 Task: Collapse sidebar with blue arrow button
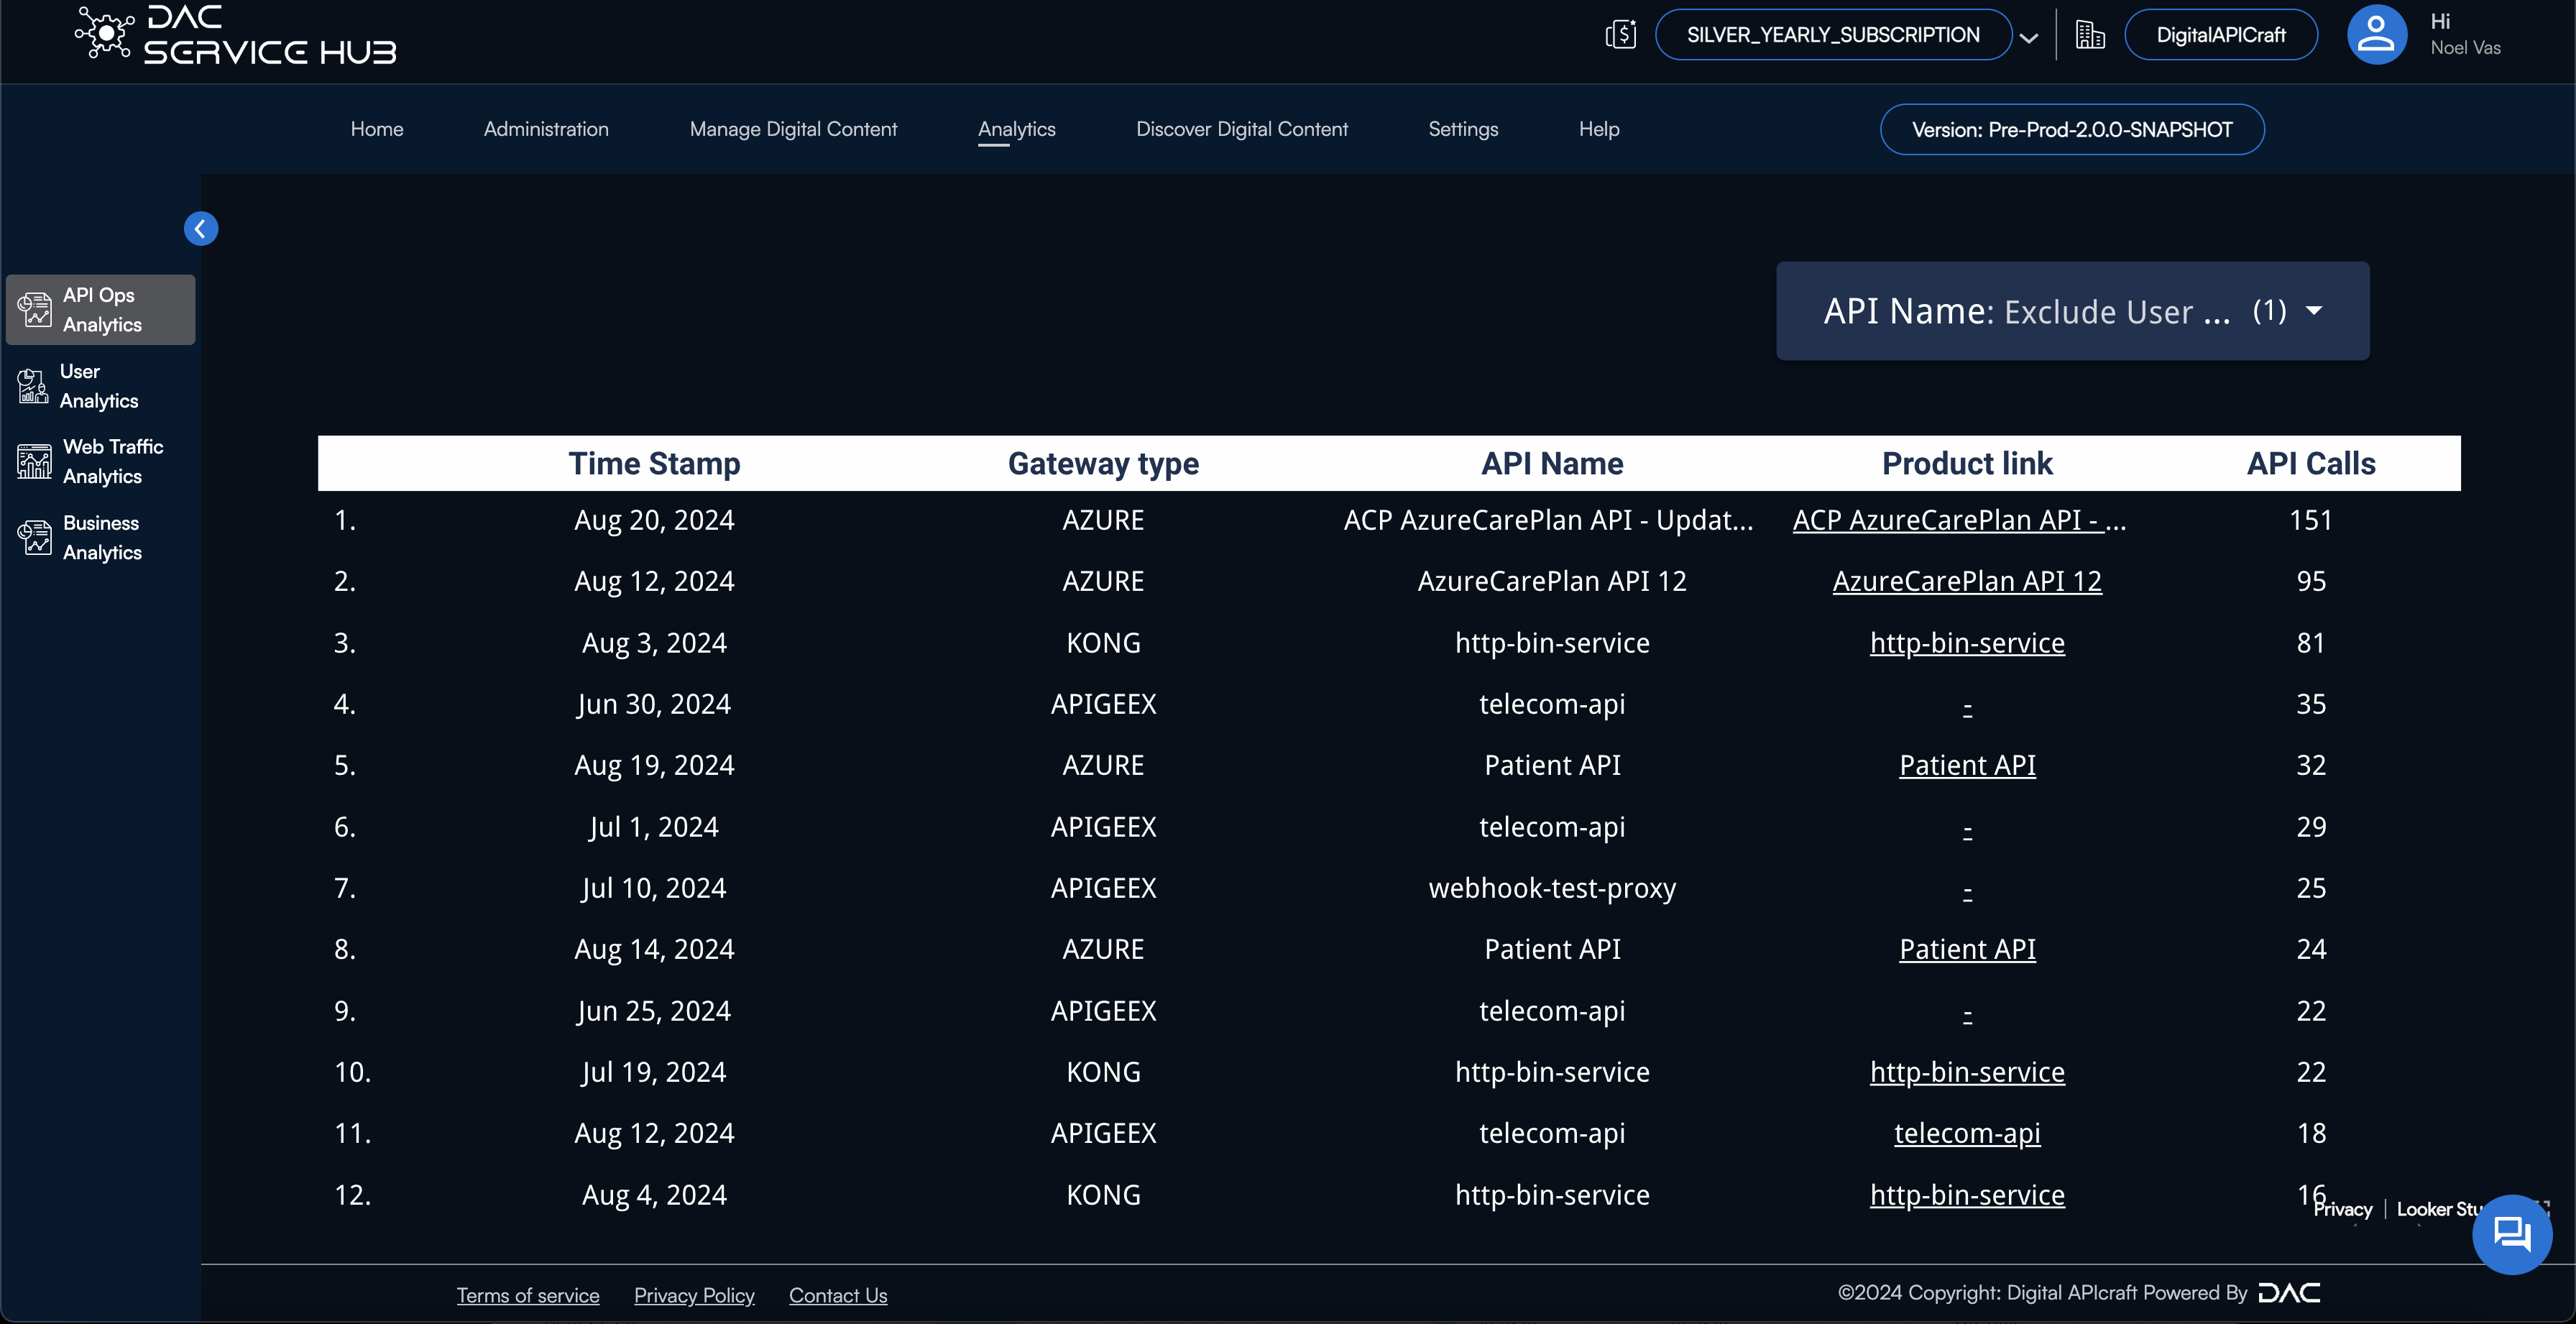tap(201, 229)
